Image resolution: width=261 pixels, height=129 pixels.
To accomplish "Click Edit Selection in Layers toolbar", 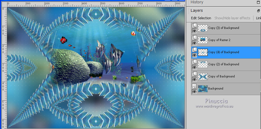I will (x=201, y=18).
